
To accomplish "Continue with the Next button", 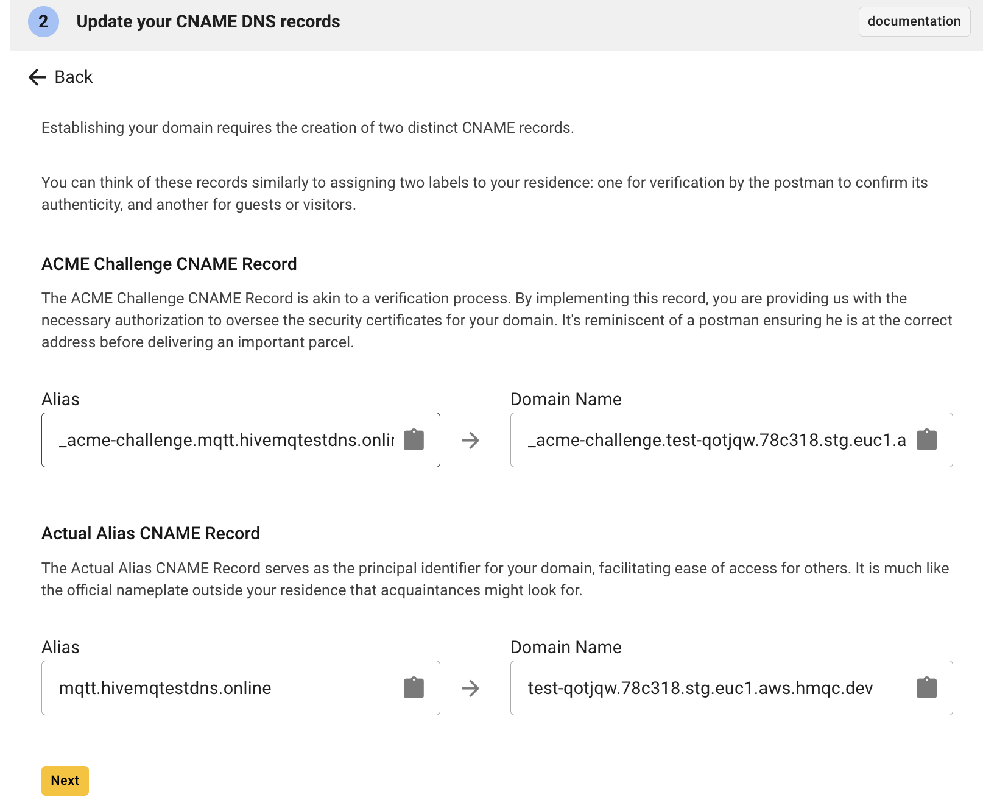I will (x=65, y=781).
